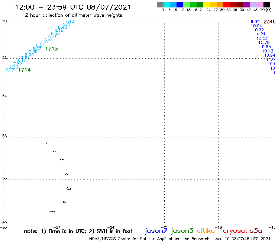Click the jason2 satellite label

tap(156, 231)
